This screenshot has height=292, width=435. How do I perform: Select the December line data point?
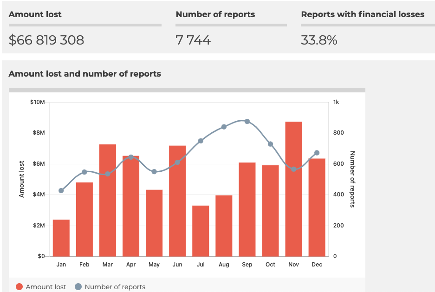317,153
